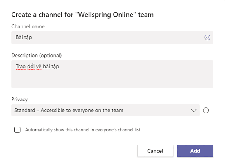This screenshot has width=225, height=167.
Task: Focus the Description text area
Action: click(x=112, y=74)
